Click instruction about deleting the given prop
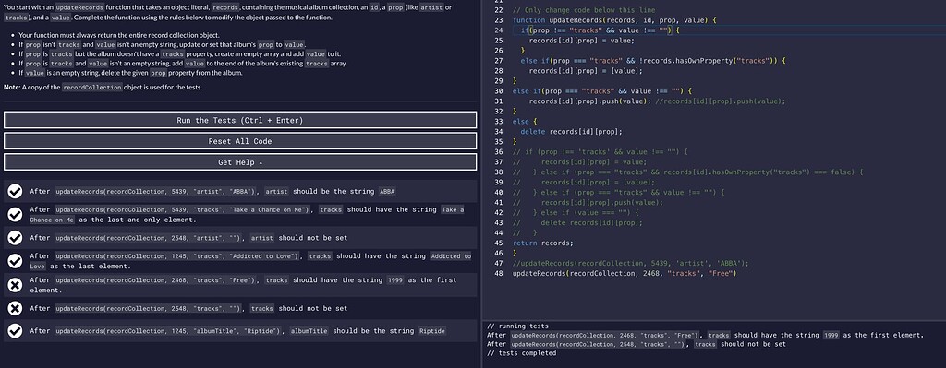The image size is (946, 368). click(x=130, y=73)
